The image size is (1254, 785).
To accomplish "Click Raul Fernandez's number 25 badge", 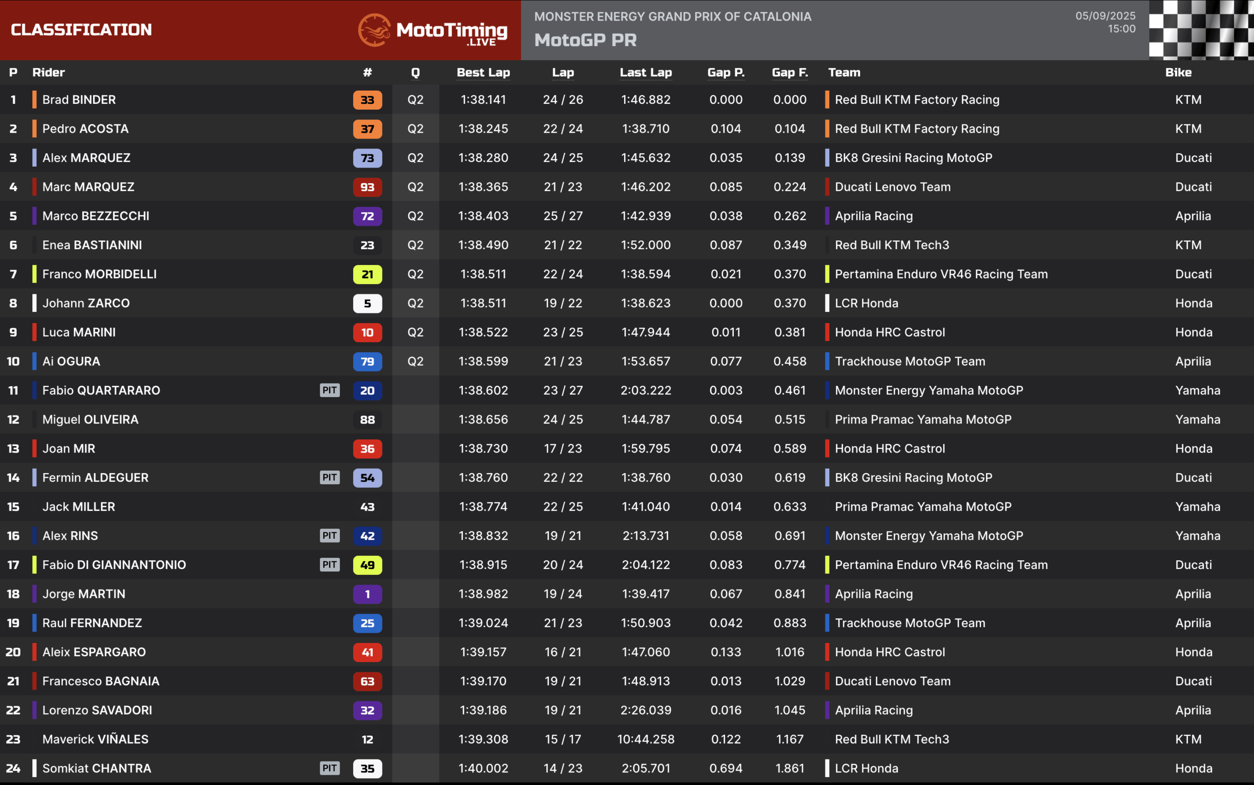I will (367, 623).
